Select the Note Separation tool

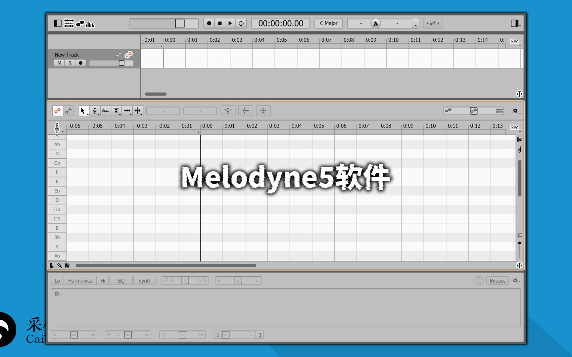(x=138, y=111)
